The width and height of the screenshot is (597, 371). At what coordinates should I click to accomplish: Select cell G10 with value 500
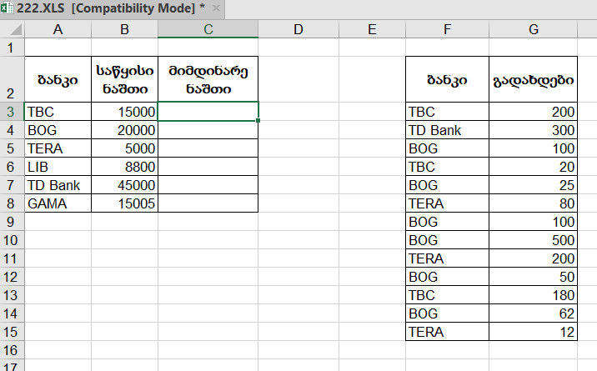[534, 240]
